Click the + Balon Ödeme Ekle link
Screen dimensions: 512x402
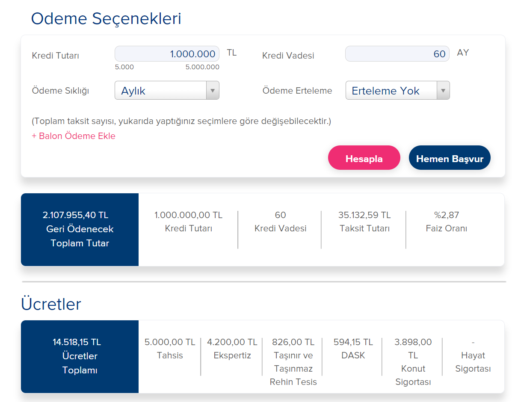[74, 136]
